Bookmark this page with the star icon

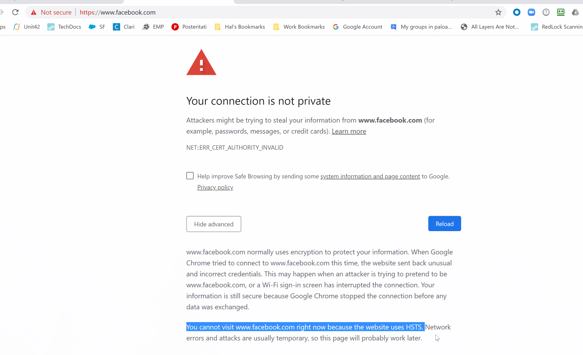498,12
